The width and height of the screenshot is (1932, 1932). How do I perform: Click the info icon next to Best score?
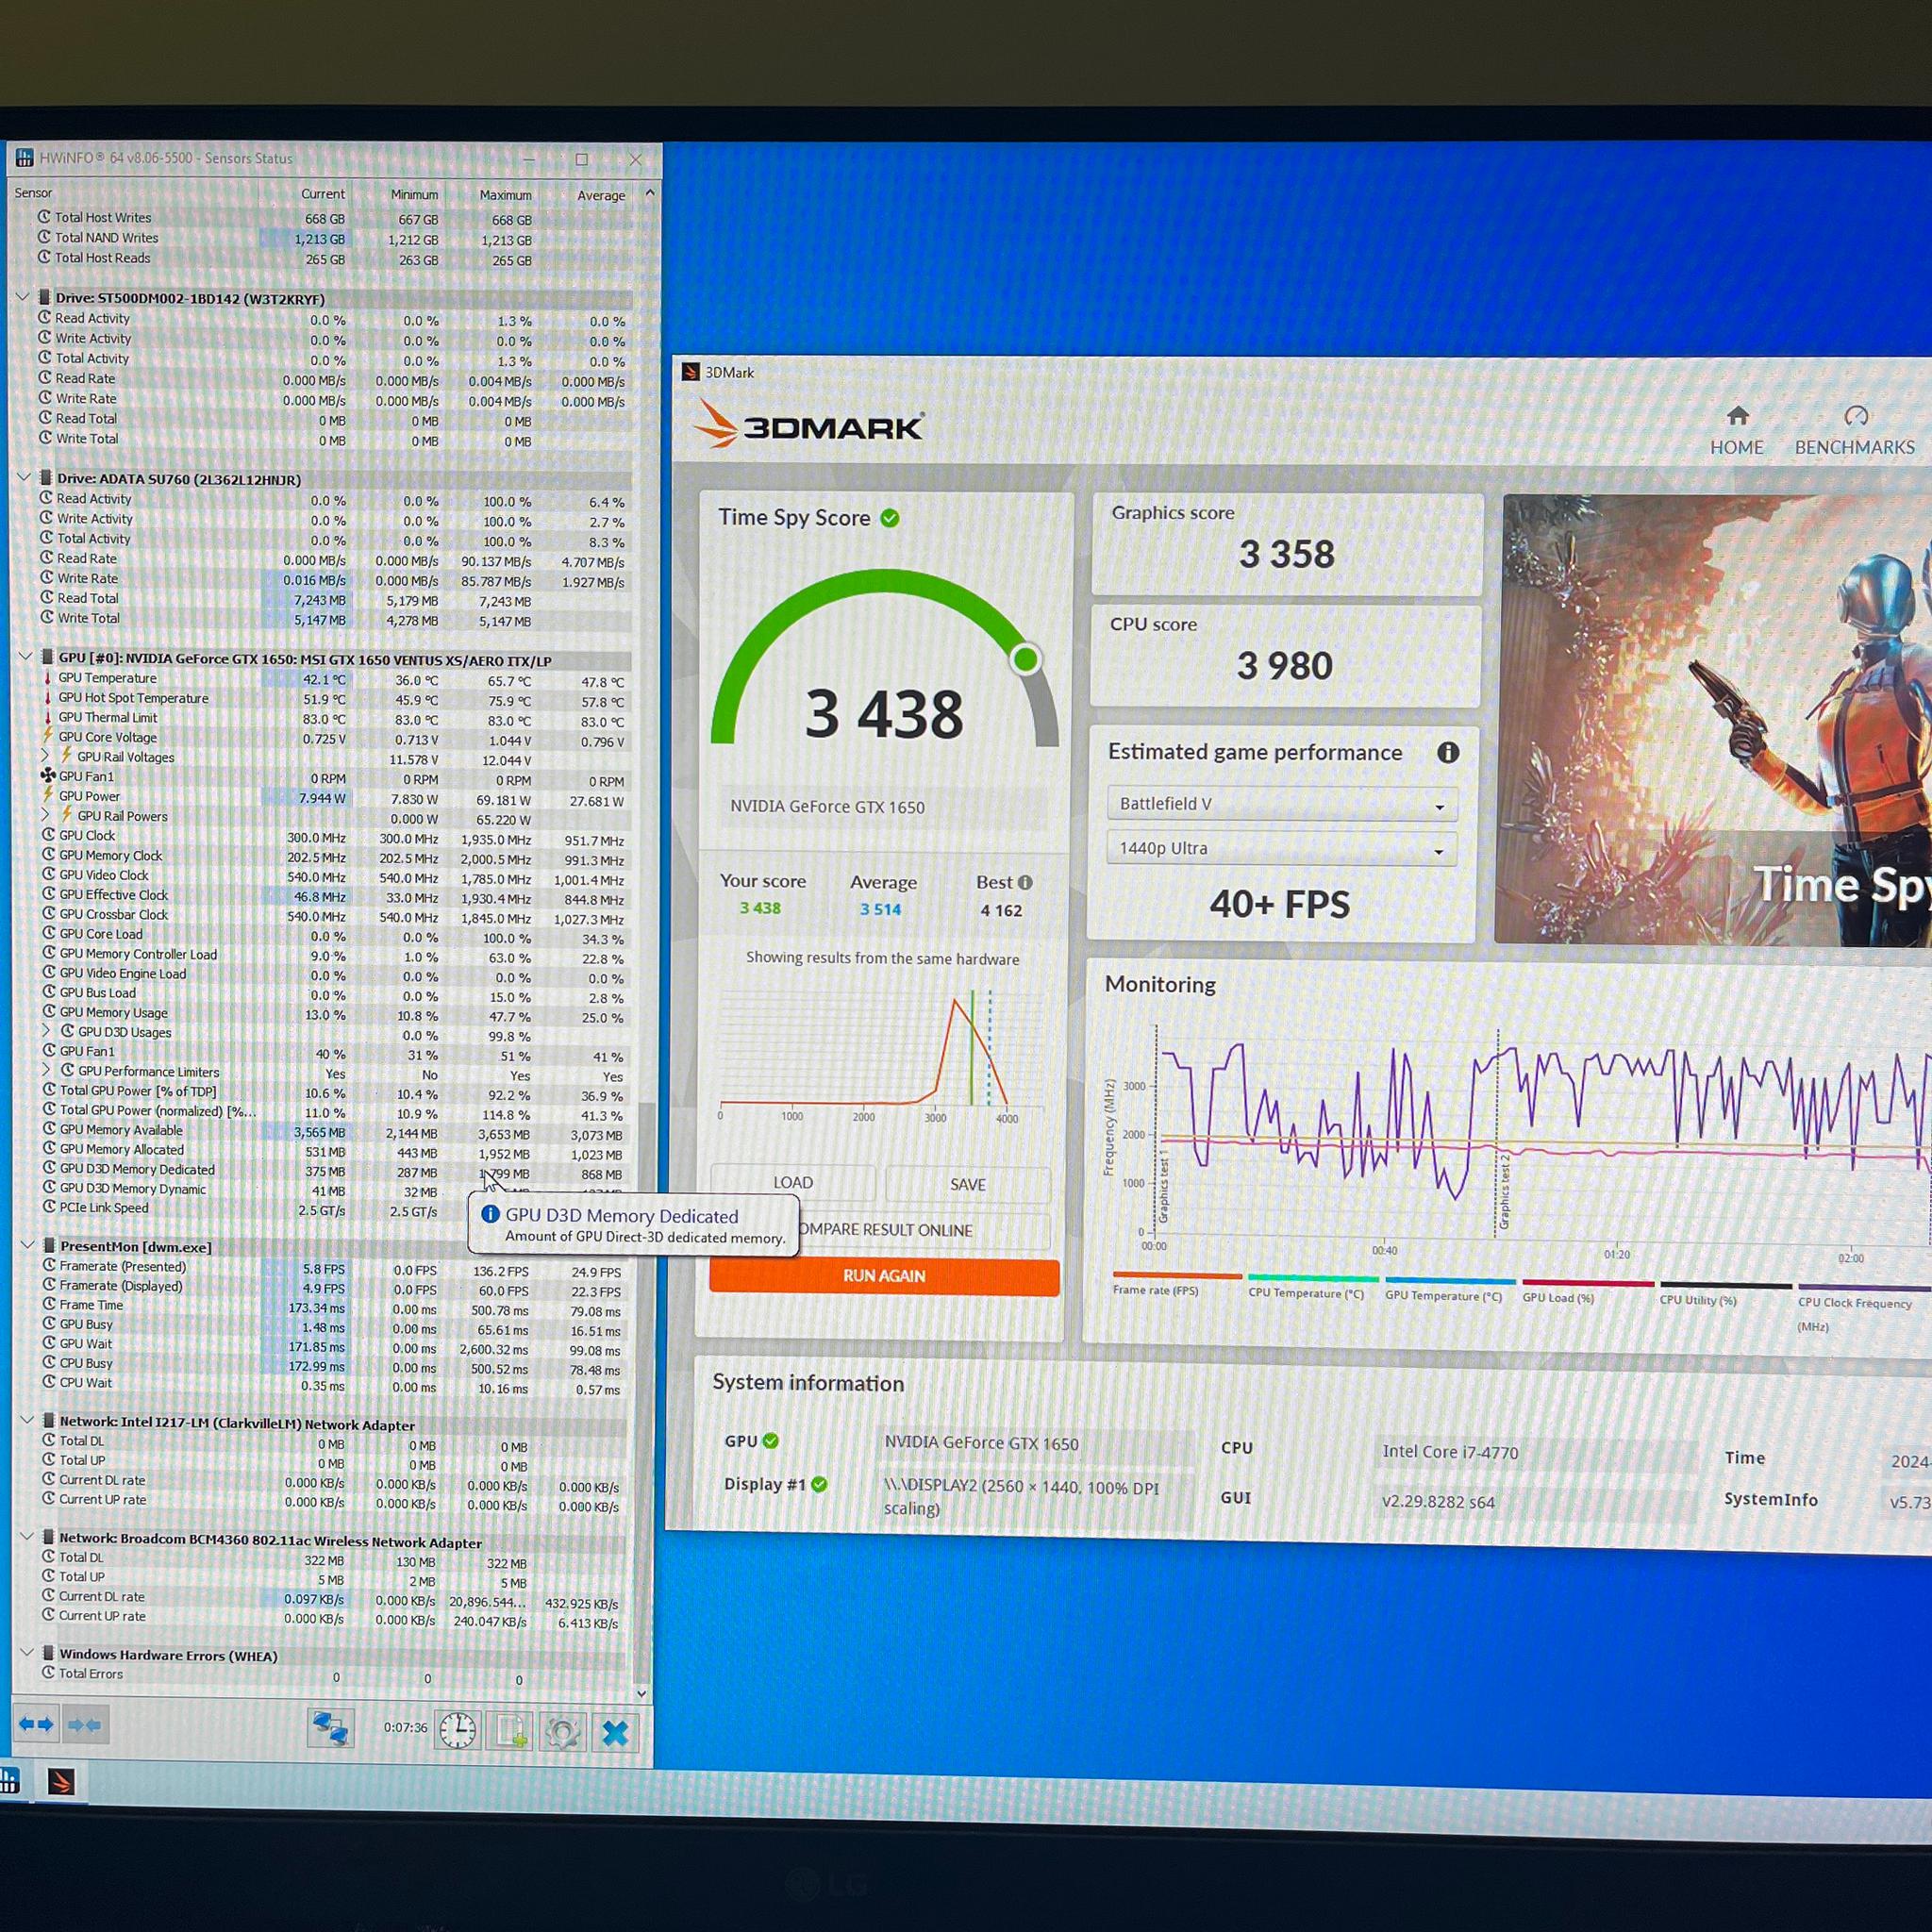coord(1025,882)
